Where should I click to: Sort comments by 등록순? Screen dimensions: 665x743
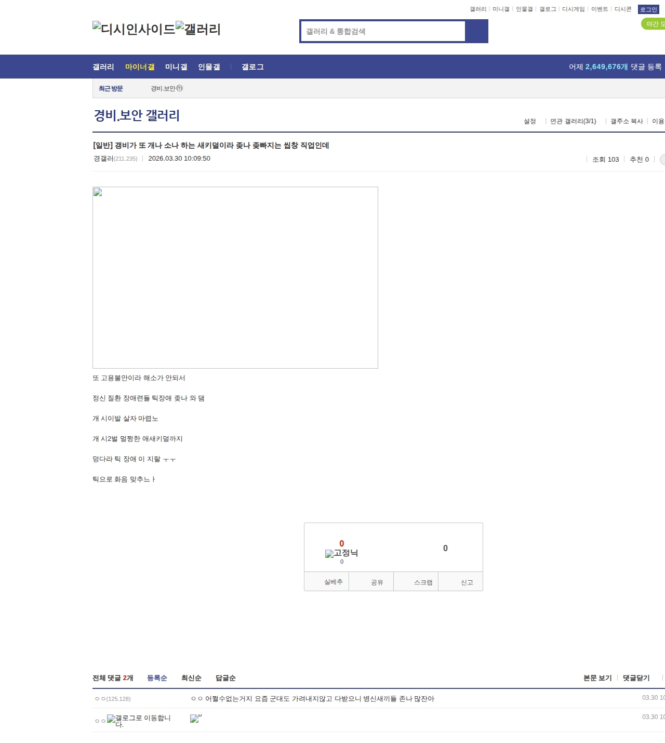coord(157,678)
